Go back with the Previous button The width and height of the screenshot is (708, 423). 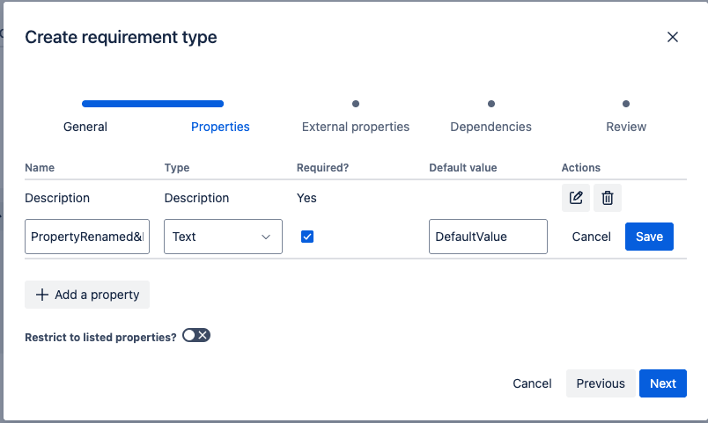(601, 383)
